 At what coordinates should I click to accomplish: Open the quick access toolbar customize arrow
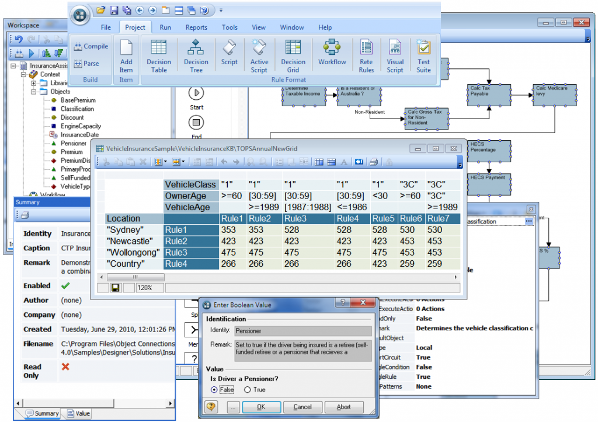coord(221,11)
